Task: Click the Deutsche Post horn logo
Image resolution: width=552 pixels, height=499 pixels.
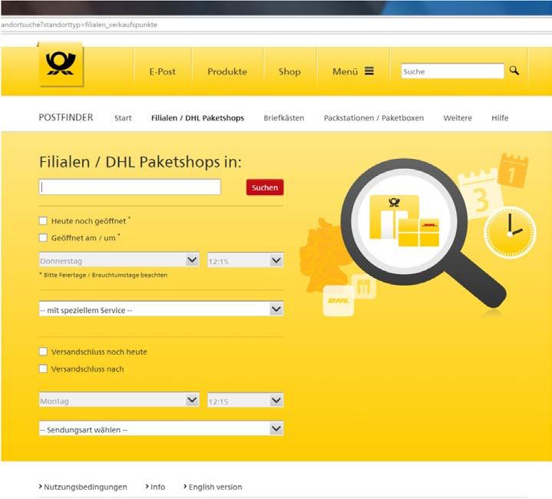Action: point(61,64)
